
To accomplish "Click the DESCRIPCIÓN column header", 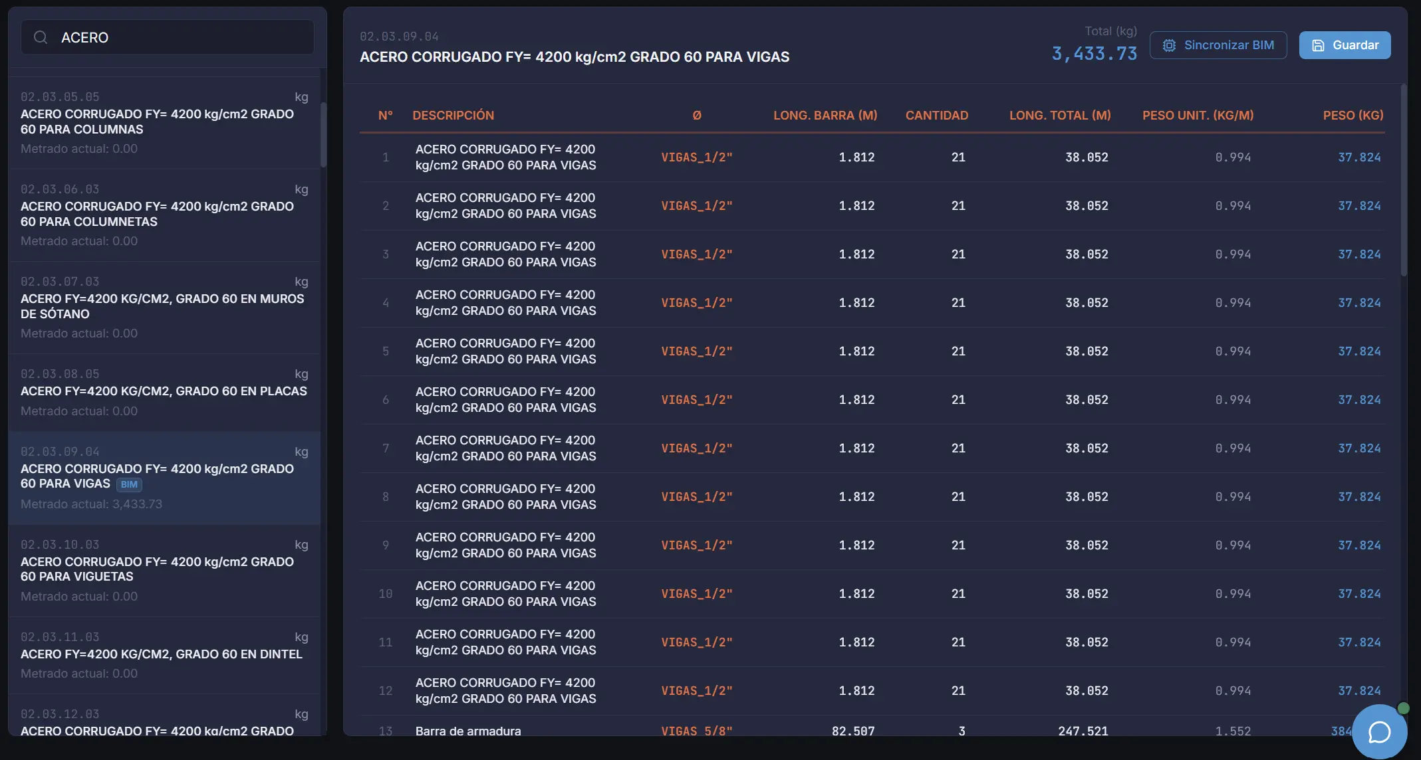I will 453,115.
